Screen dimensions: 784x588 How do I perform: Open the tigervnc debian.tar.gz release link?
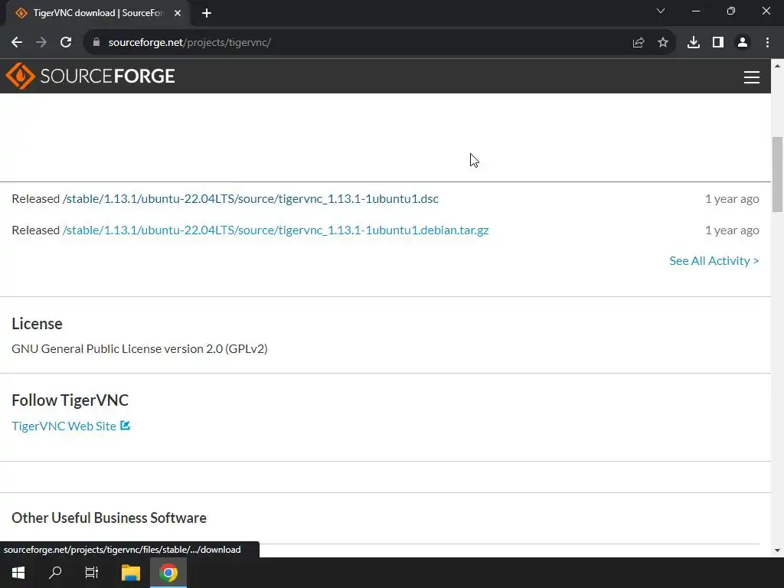coord(276,230)
